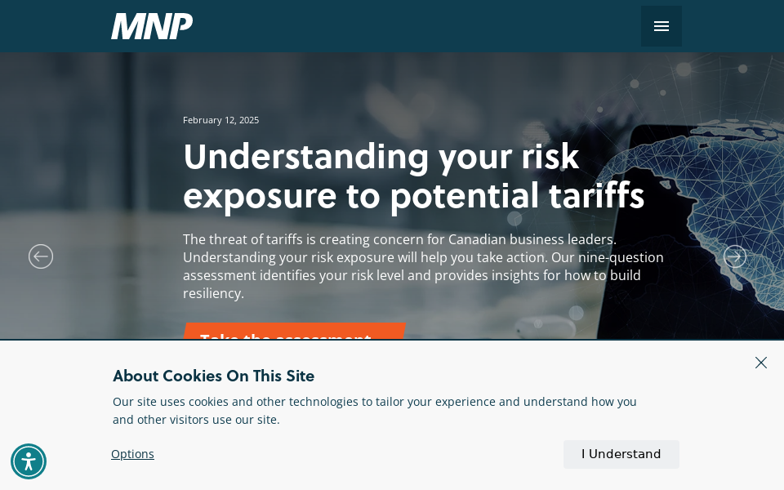Open the cookie Options settings
This screenshot has width=784, height=490.
pos(132,454)
